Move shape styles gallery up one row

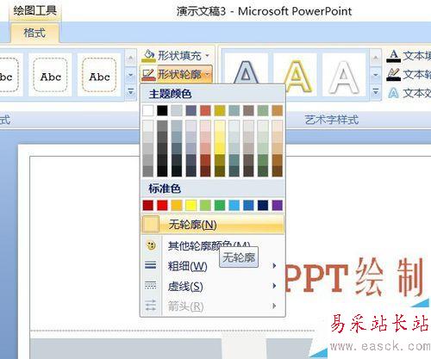coord(131,59)
